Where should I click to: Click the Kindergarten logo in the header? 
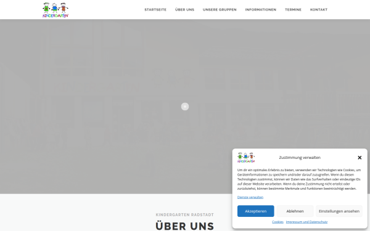[55, 10]
